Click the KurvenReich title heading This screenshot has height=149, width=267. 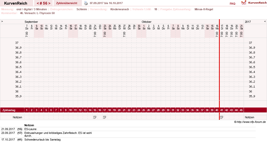(15, 3)
